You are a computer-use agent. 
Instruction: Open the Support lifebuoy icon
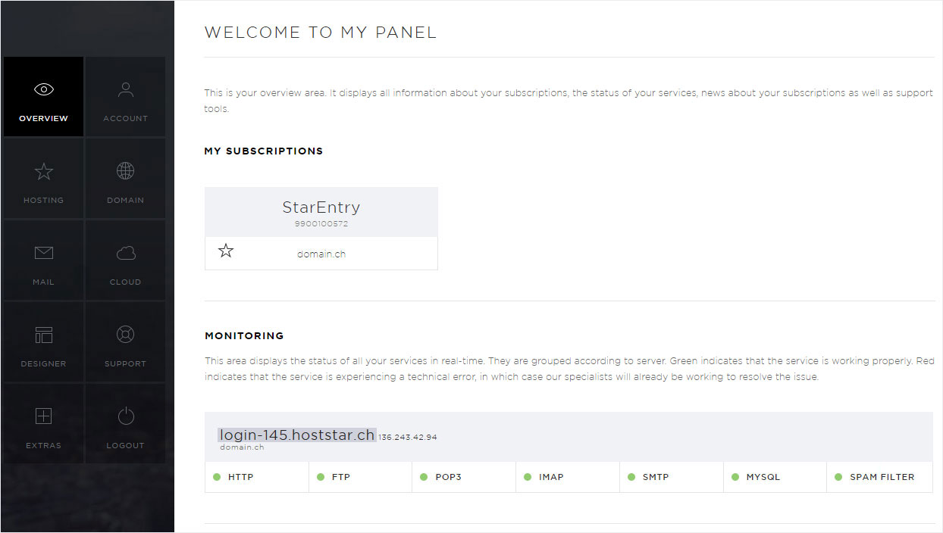[x=126, y=335]
